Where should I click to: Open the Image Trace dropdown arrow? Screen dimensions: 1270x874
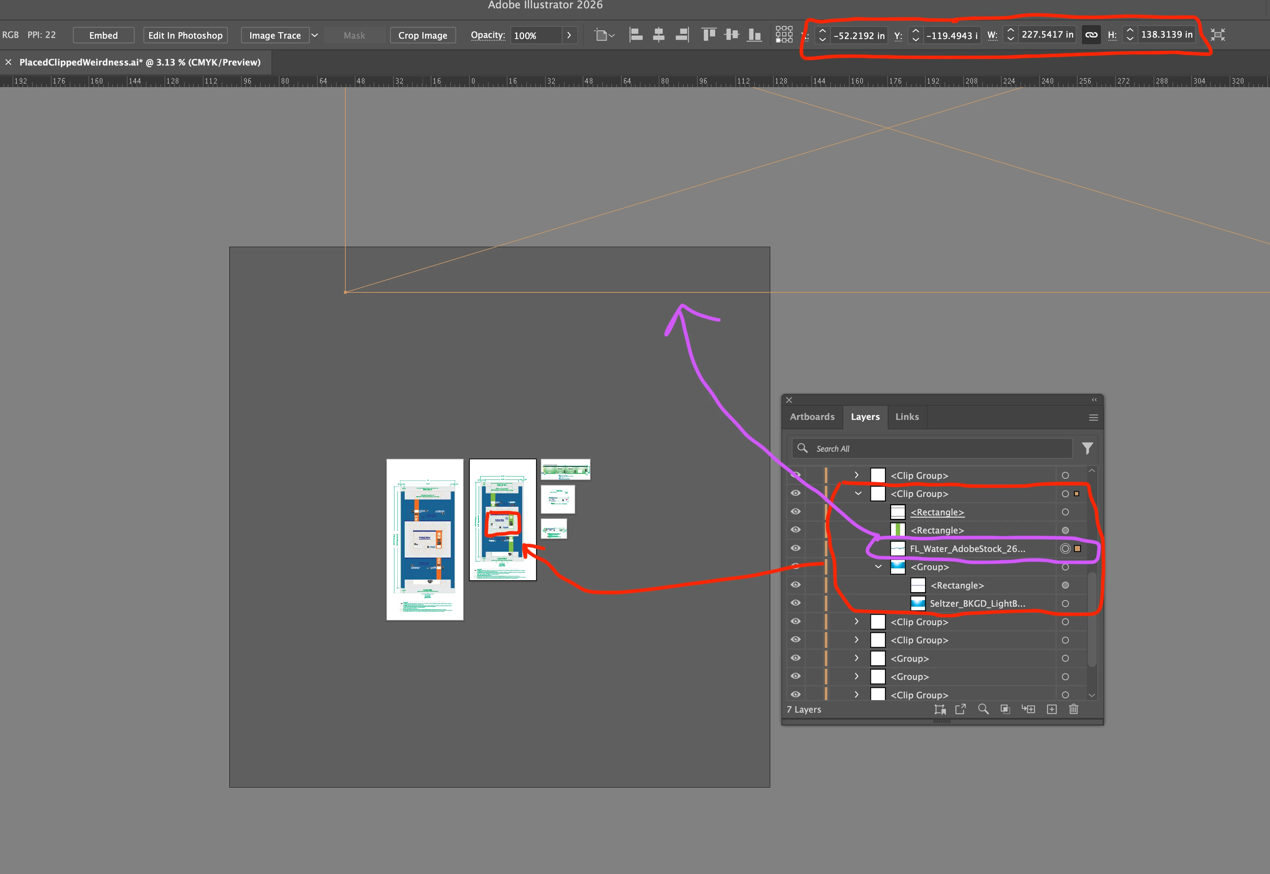(x=315, y=35)
